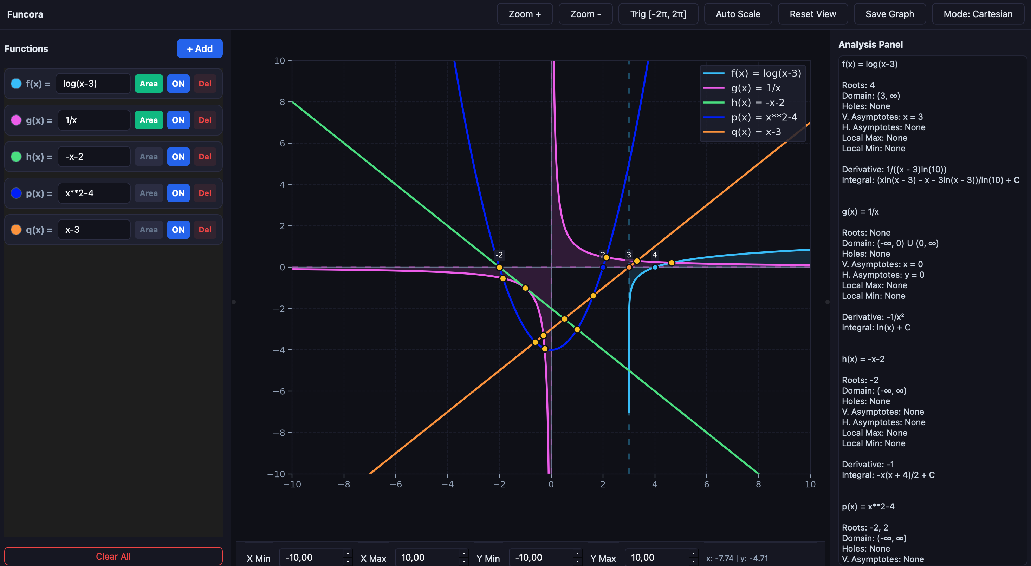Viewport: 1031px width, 566px height.
Task: Click Zoom - in the toolbar
Action: 585,14
